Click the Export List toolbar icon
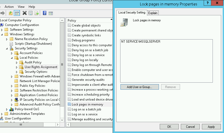The image size is (224, 133). click(x=37, y=13)
